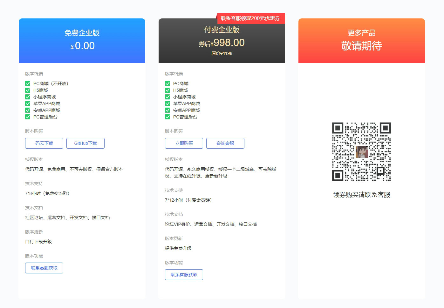This screenshot has width=444, height=308.
Task: Click 联系客服获取 in the paid edition card
Action: 184,275
